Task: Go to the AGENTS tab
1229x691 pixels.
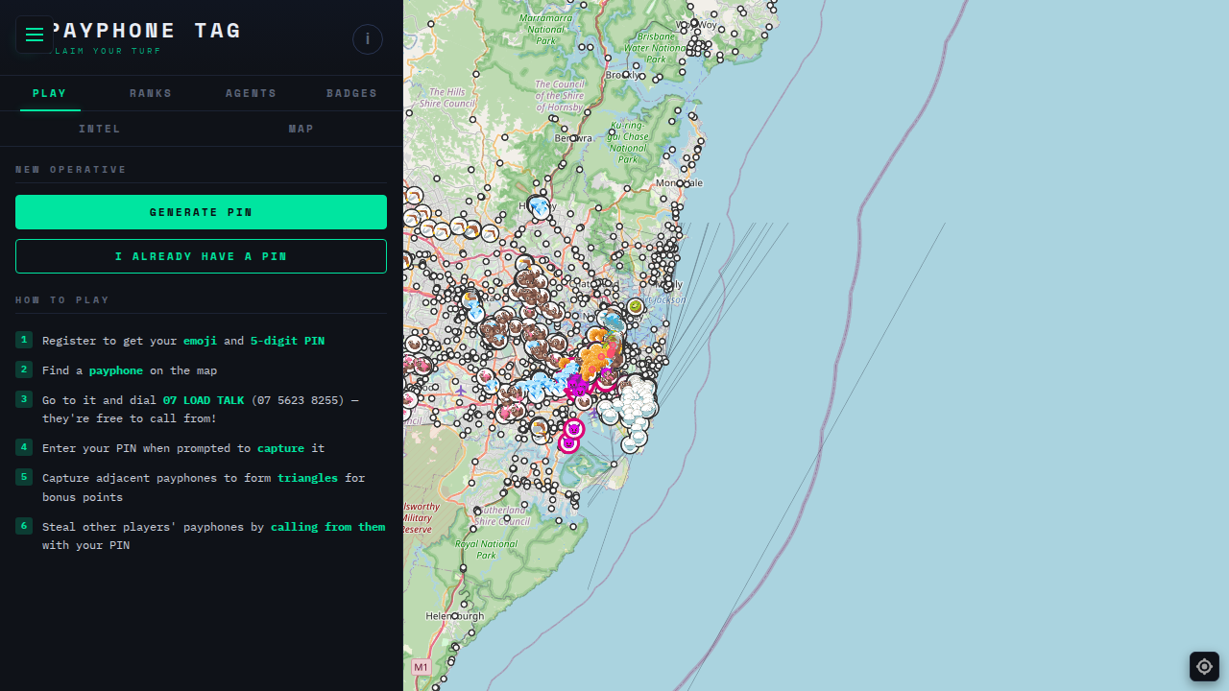Action: (x=251, y=93)
